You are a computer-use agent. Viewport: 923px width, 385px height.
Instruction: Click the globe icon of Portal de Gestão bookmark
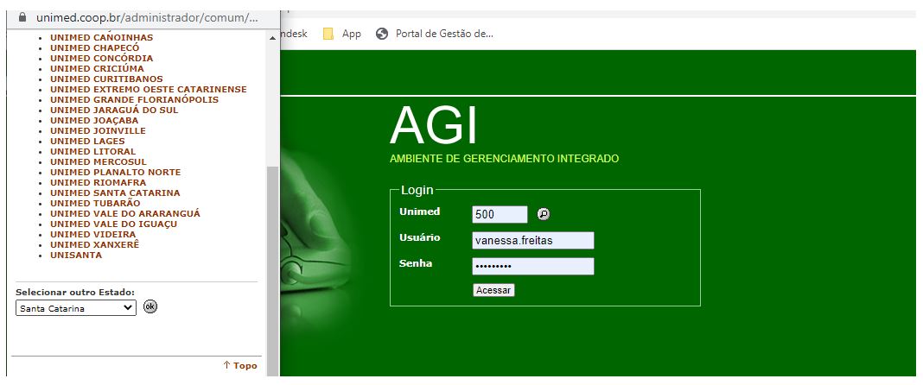(382, 34)
